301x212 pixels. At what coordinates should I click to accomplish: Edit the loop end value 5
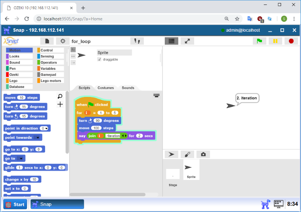coord(115,113)
